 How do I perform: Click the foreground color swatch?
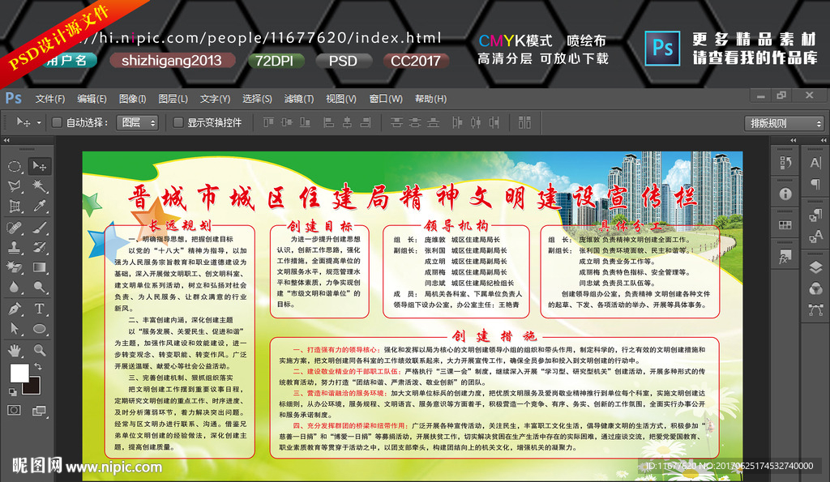pyautogui.click(x=19, y=373)
